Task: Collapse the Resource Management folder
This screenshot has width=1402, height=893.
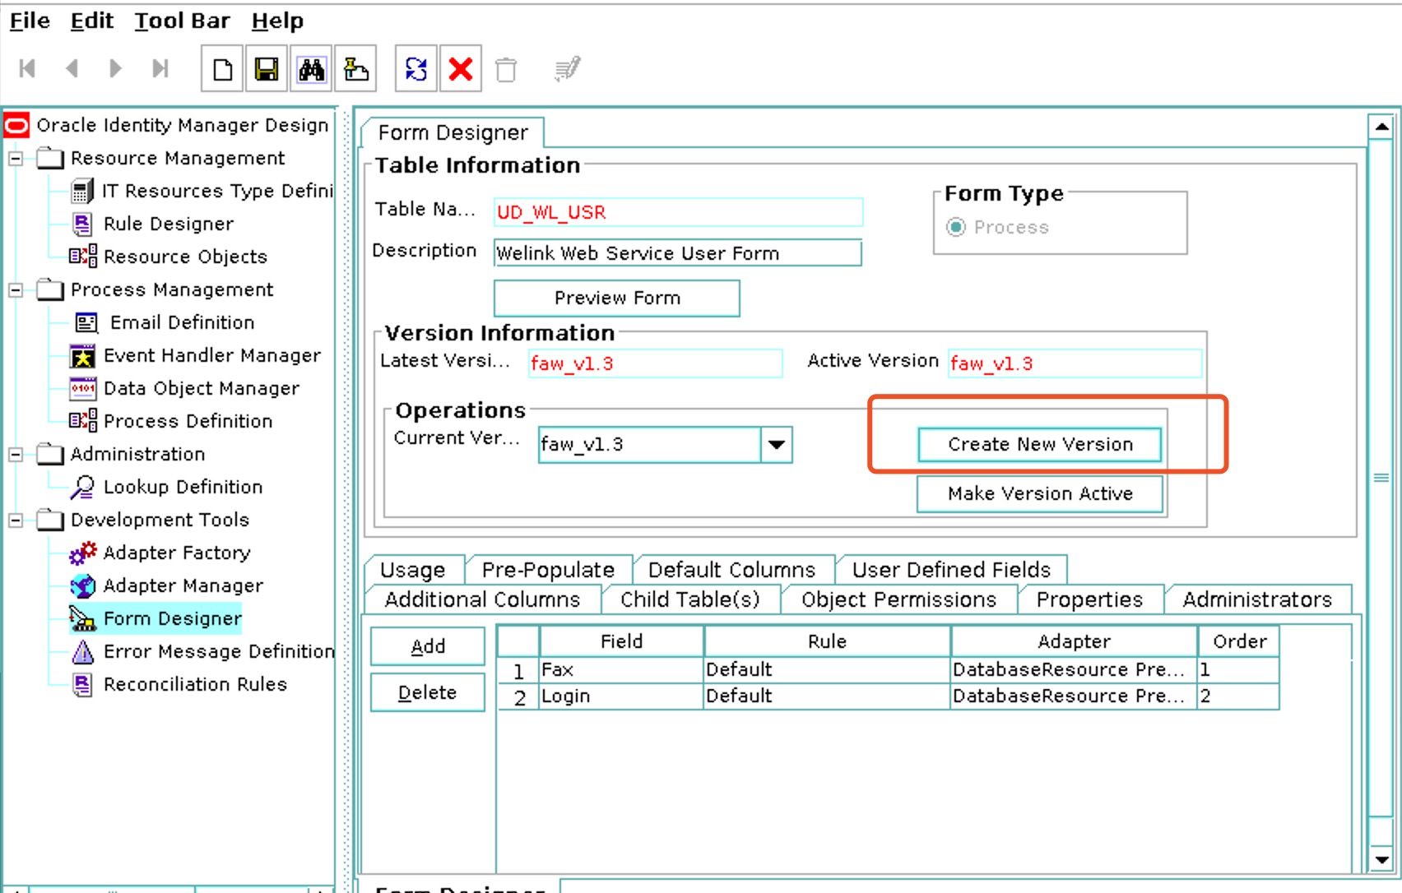Action: click(x=16, y=158)
